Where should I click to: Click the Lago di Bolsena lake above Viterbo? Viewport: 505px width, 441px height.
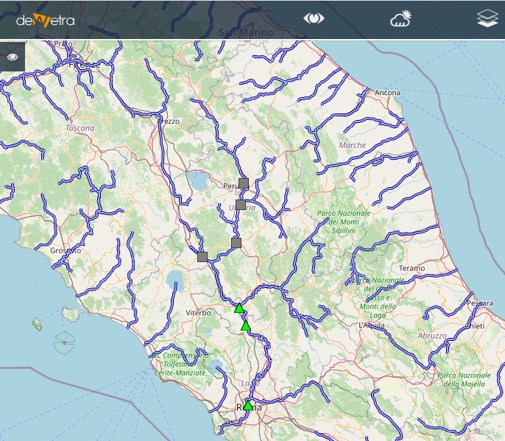pos(175,280)
